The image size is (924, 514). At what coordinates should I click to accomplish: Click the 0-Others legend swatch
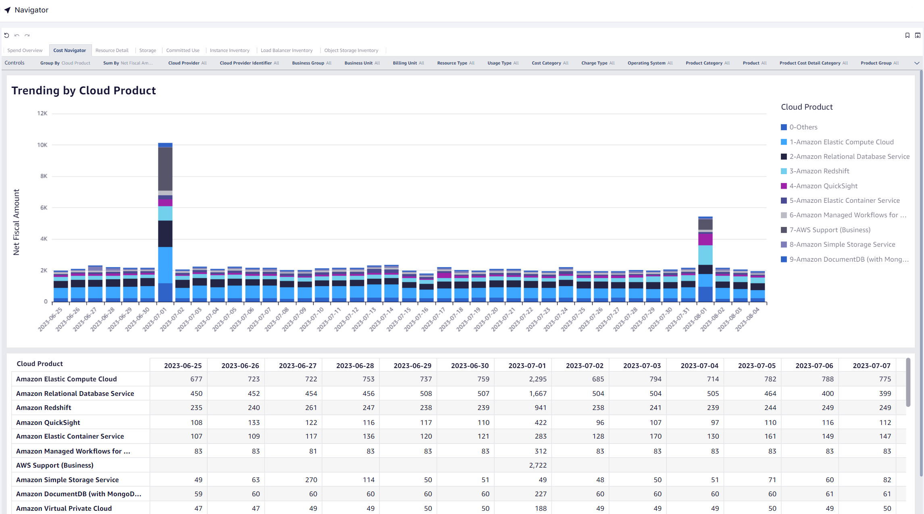pos(784,127)
